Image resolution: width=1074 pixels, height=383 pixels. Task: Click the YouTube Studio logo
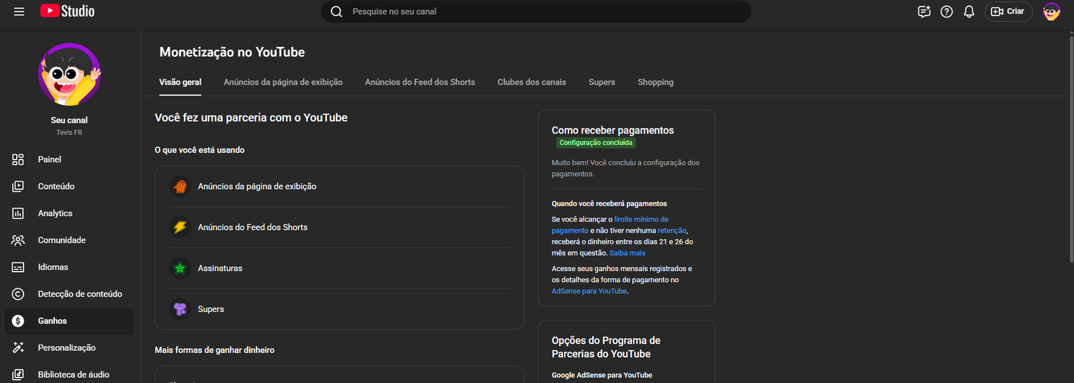[67, 11]
